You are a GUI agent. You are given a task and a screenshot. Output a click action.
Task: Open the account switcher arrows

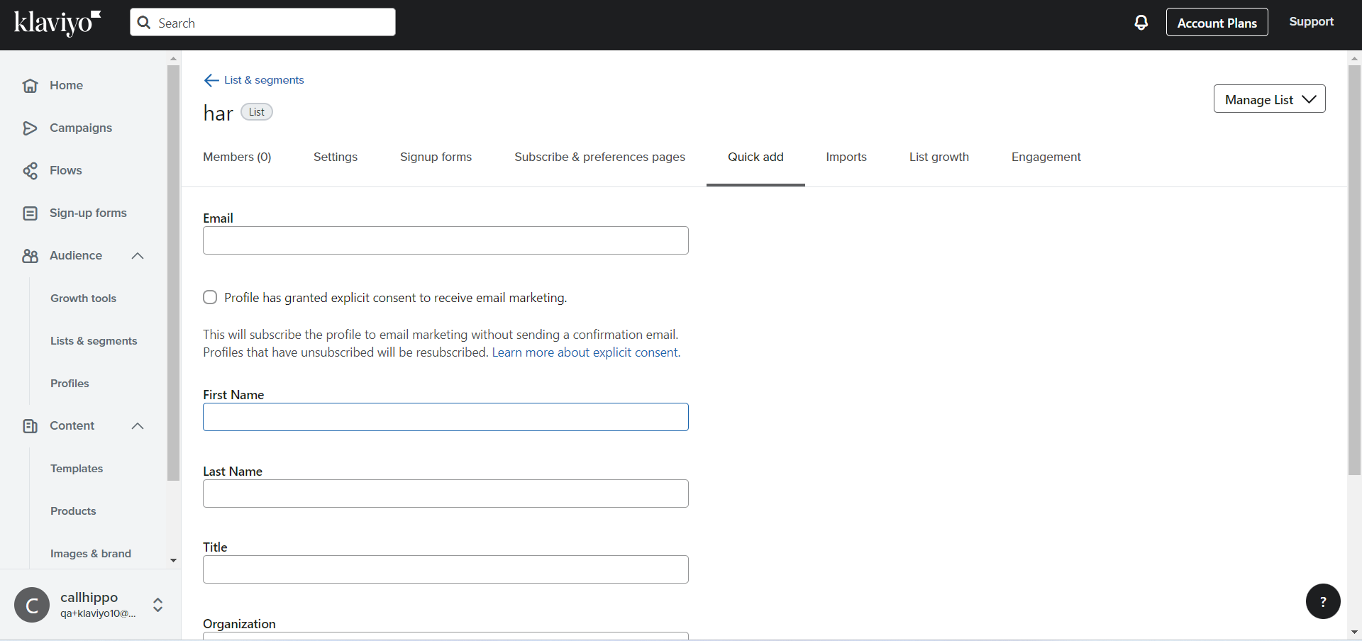[157, 604]
